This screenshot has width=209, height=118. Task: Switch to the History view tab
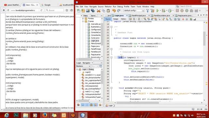(x=123, y=19)
